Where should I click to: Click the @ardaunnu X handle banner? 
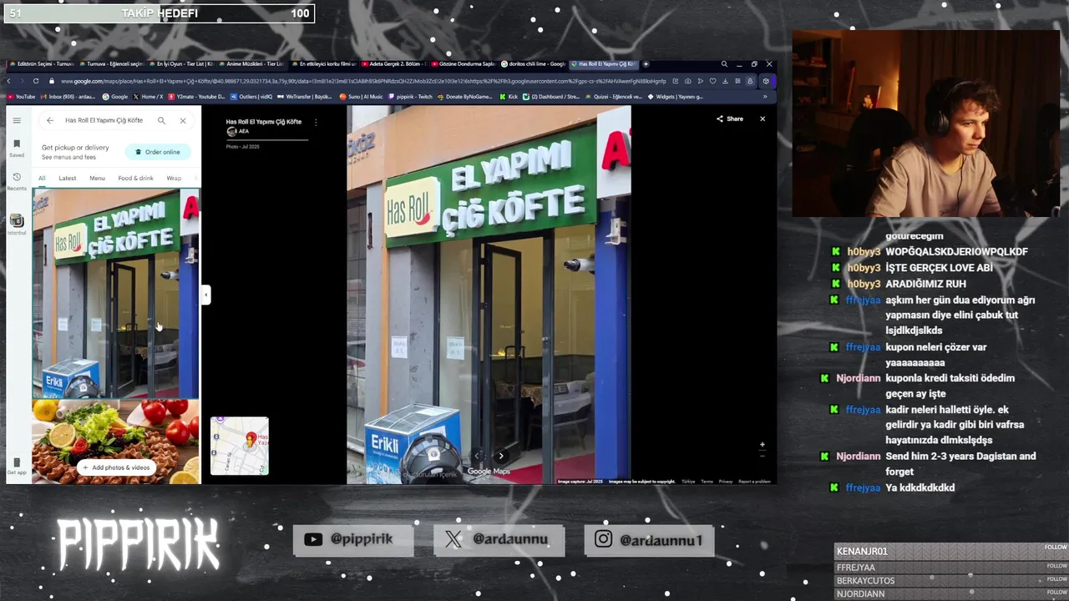499,539
